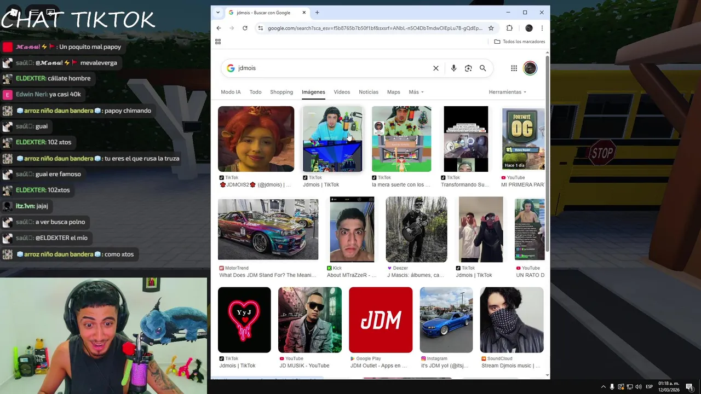Switch to the Videos tab
This screenshot has height=394, width=701.
342,92
